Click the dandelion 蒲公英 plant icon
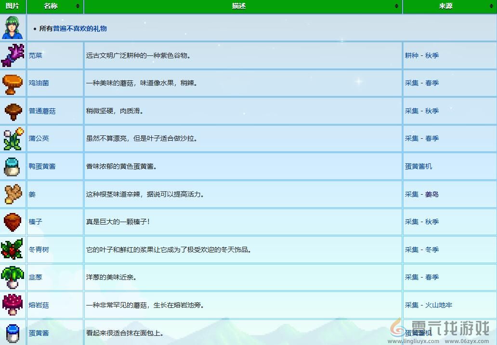The image size is (497, 345). pyautogui.click(x=13, y=138)
